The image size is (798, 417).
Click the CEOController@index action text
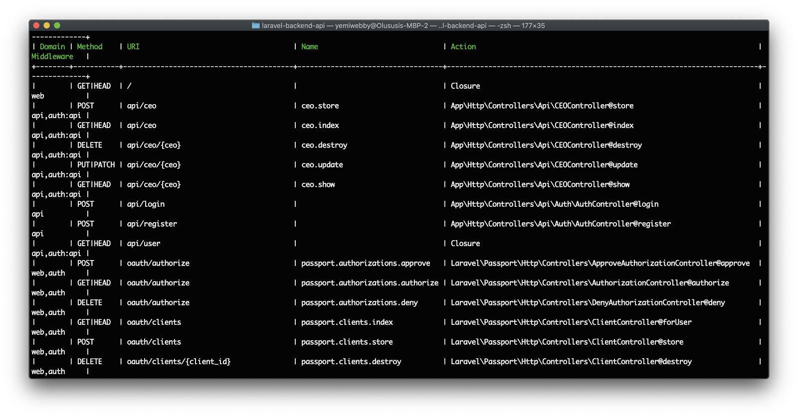(x=542, y=125)
